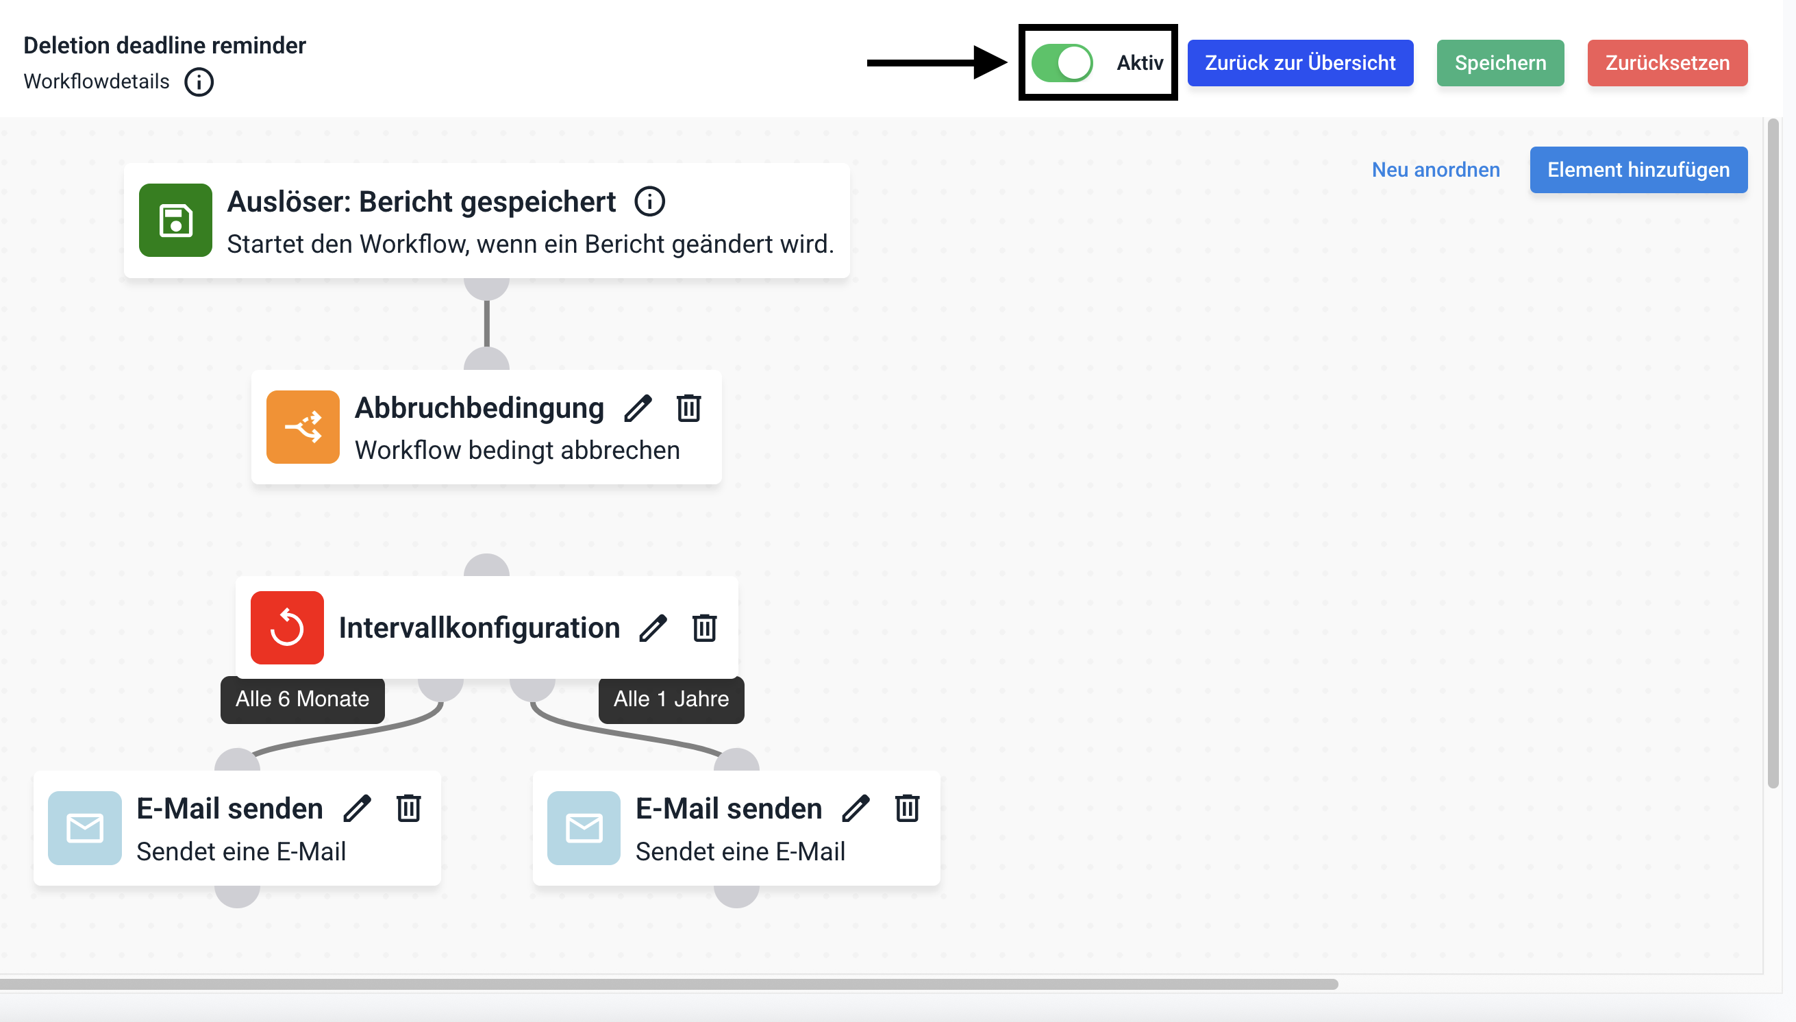The image size is (1796, 1022).
Task: Click the horizontal canvas scrollbar
Action: tap(666, 984)
